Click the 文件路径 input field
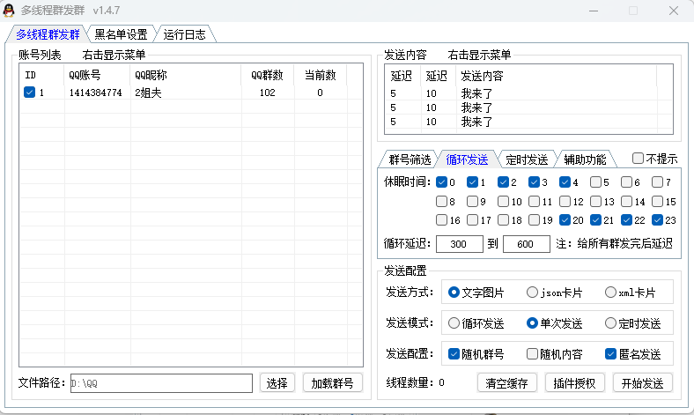 [161, 383]
